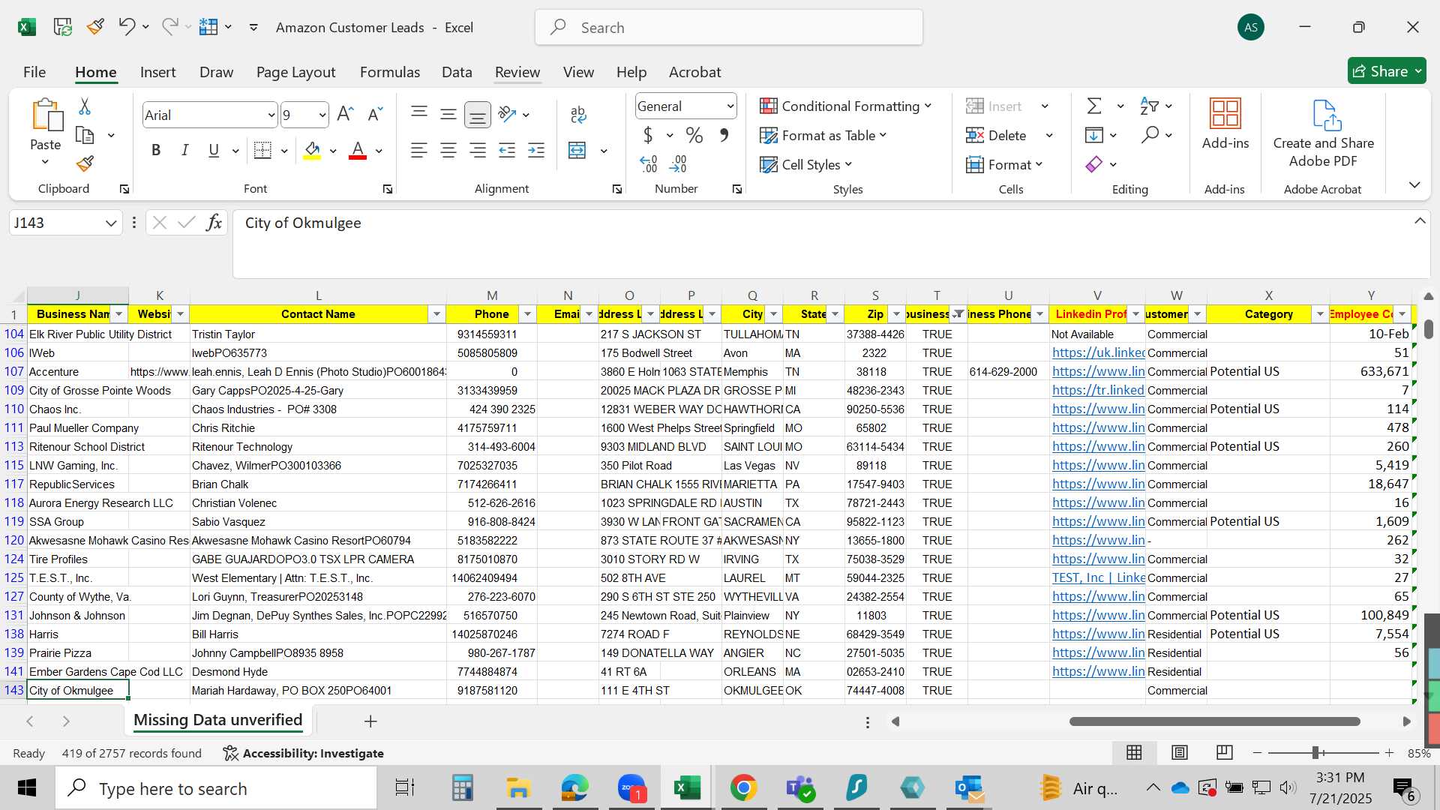Click the Fill down icon
This screenshot has width=1440, height=810.
(x=1094, y=136)
